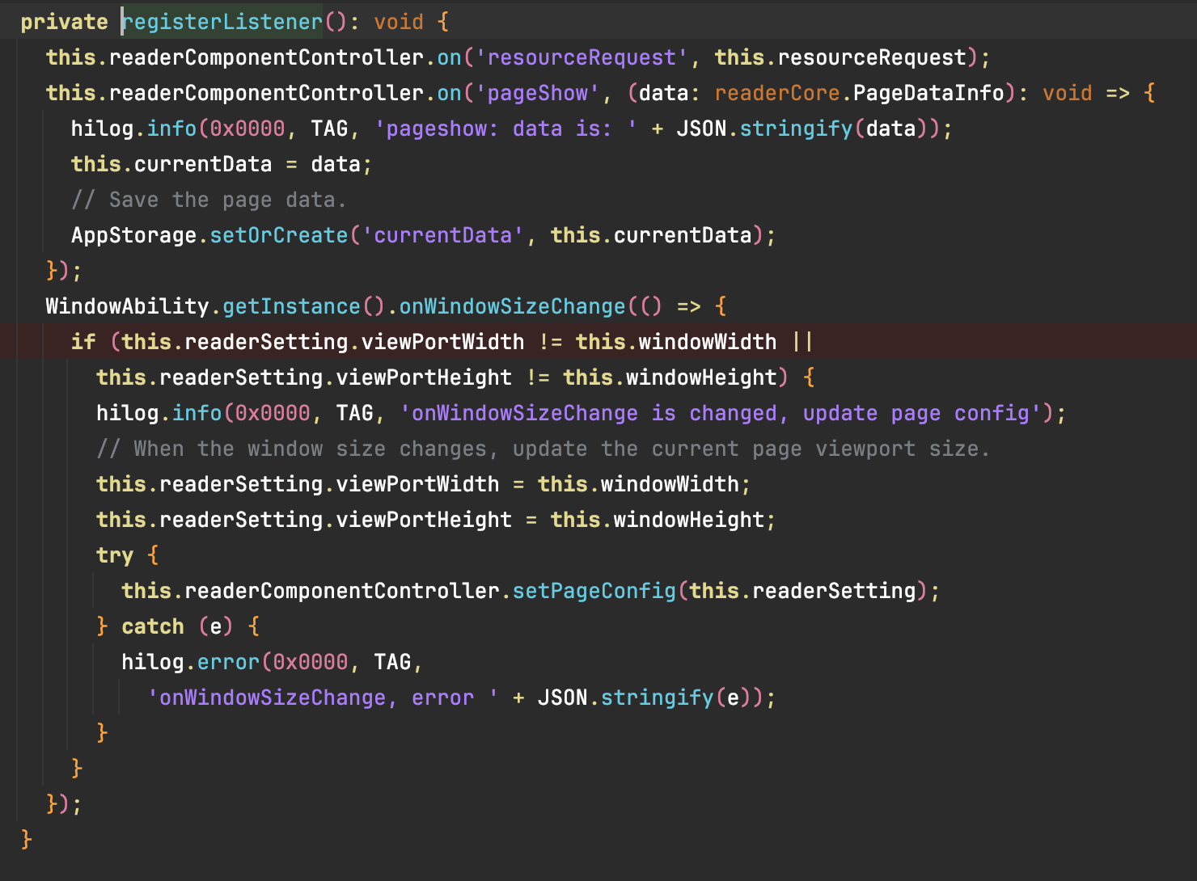Screen dimensions: 1197x881
Task: Click the setPageConfig method call
Action: (594, 591)
